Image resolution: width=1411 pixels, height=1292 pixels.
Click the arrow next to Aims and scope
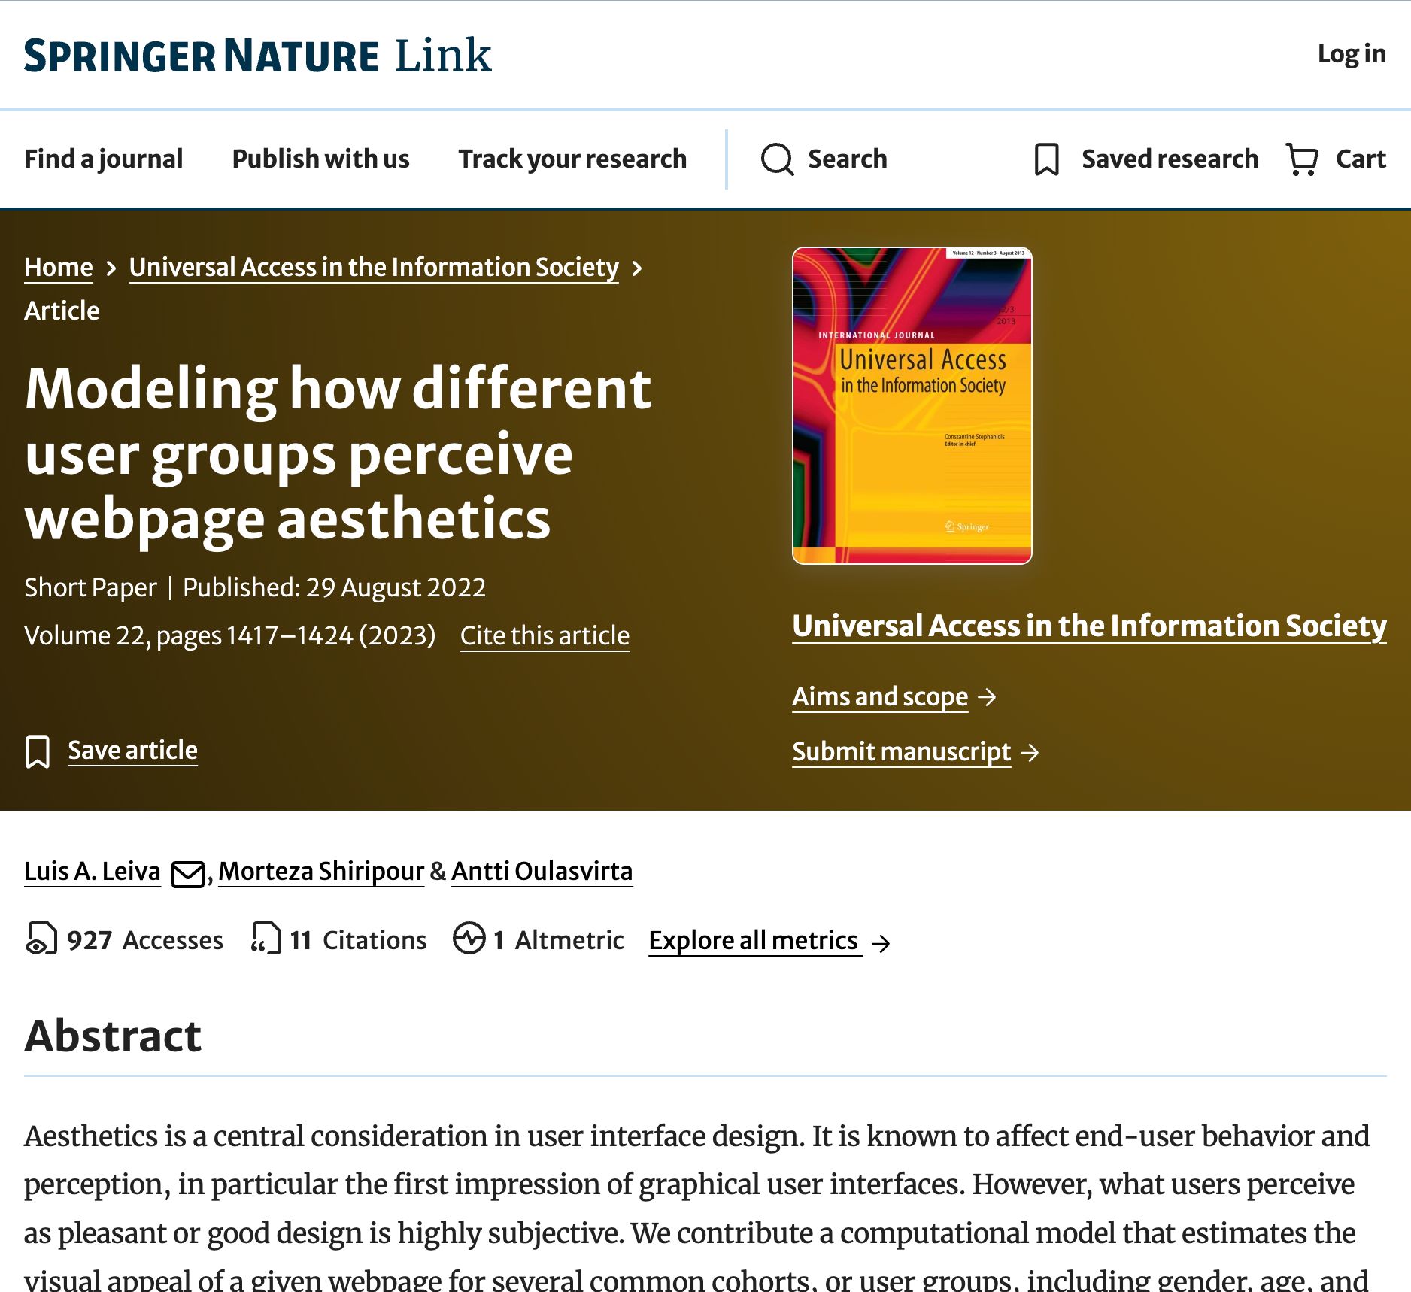[x=987, y=697]
